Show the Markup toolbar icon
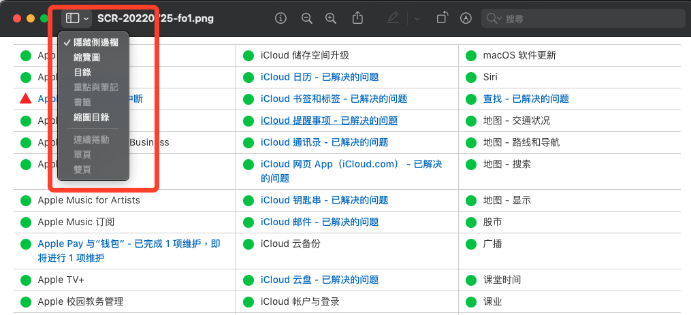The width and height of the screenshot is (691, 315). [x=466, y=18]
